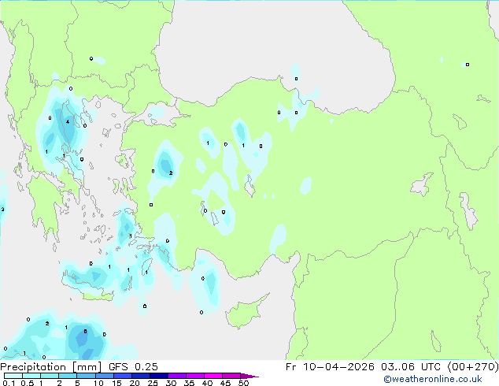This screenshot has height=386, width=499.
Task: Click the 20 mm dark blue swatch
Action: pyautogui.click(x=141, y=376)
